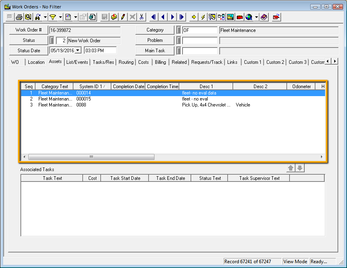Click the Problem label button
The width and height of the screenshot is (347, 268).
(x=155, y=40)
